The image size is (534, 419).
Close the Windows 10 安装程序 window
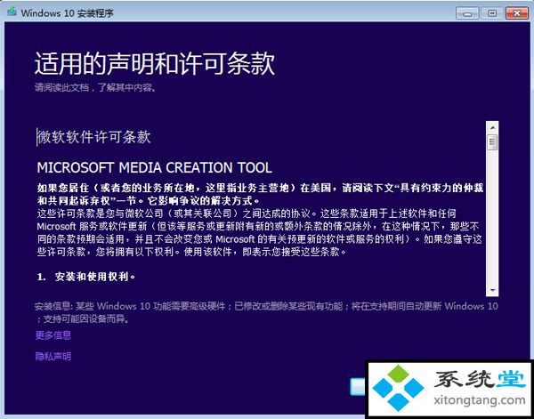tap(517, 13)
